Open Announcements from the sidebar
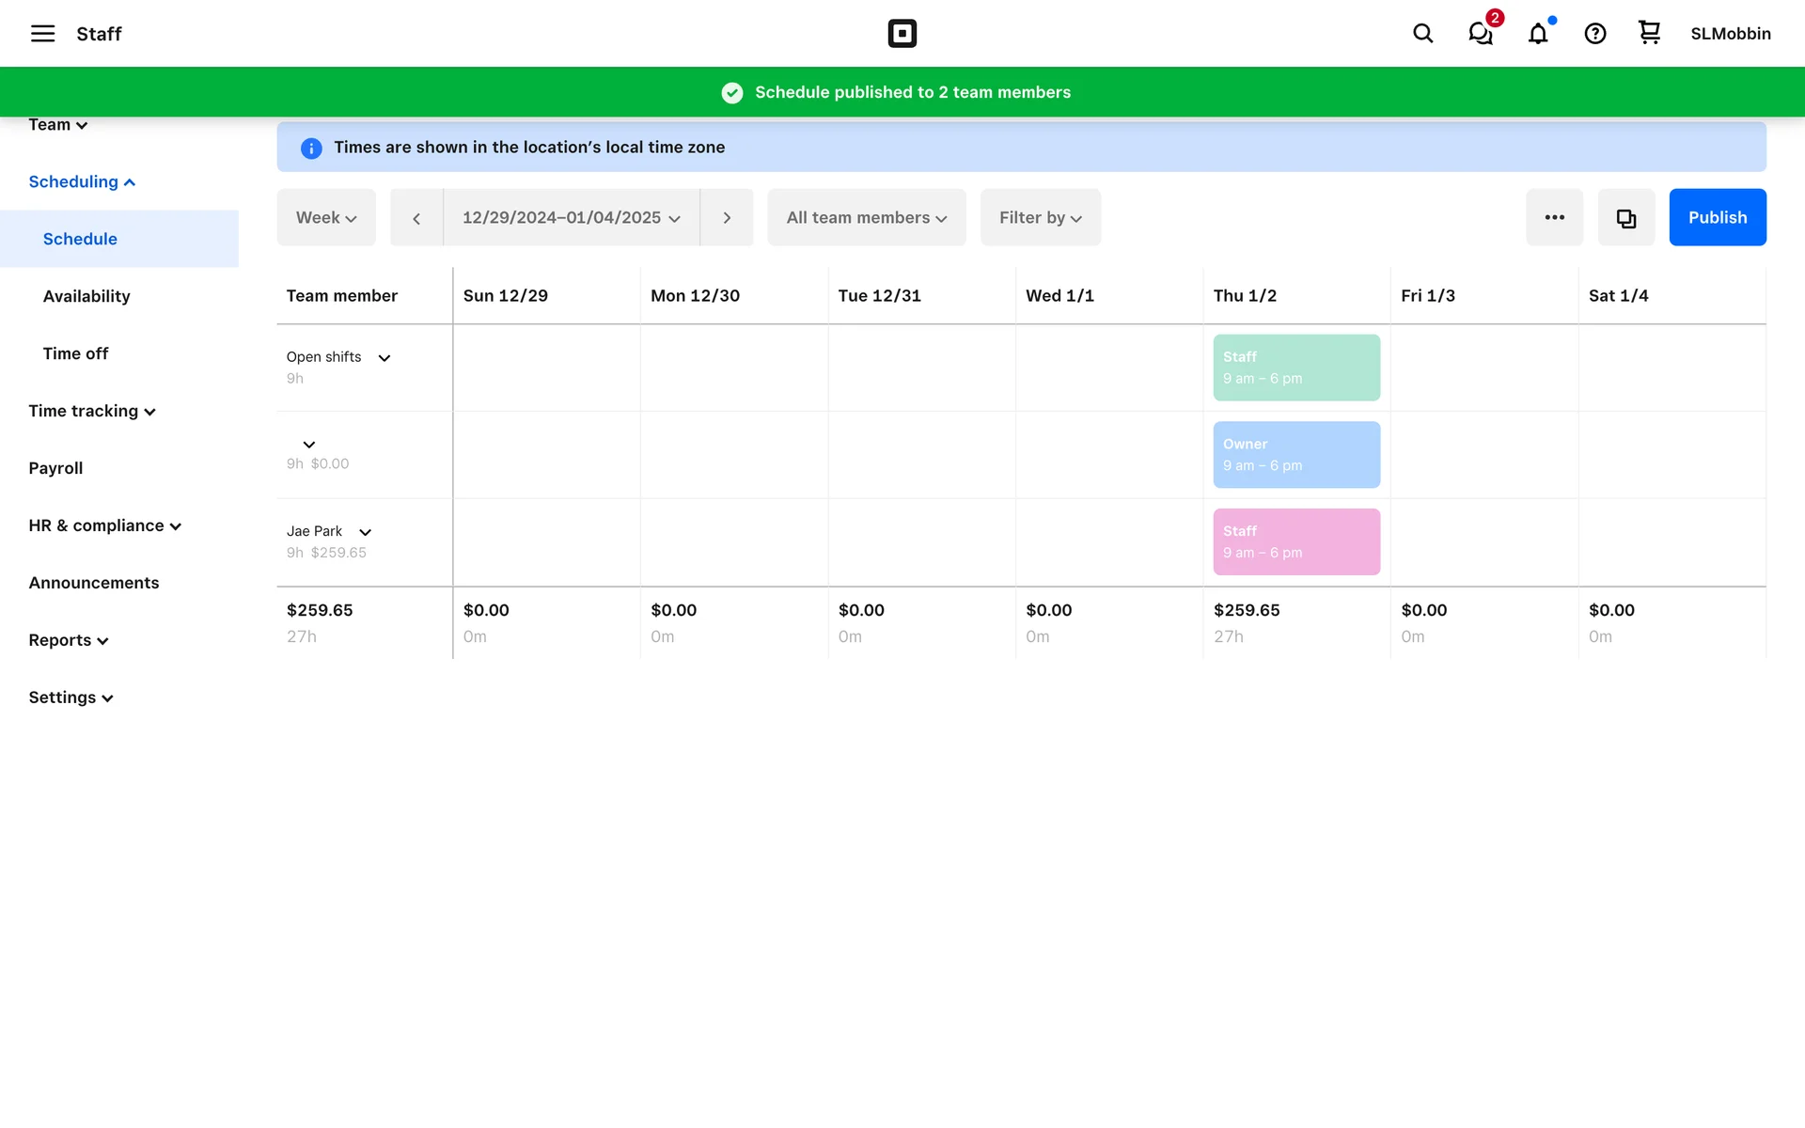Image resolution: width=1805 pixels, height=1128 pixels. [x=94, y=583]
